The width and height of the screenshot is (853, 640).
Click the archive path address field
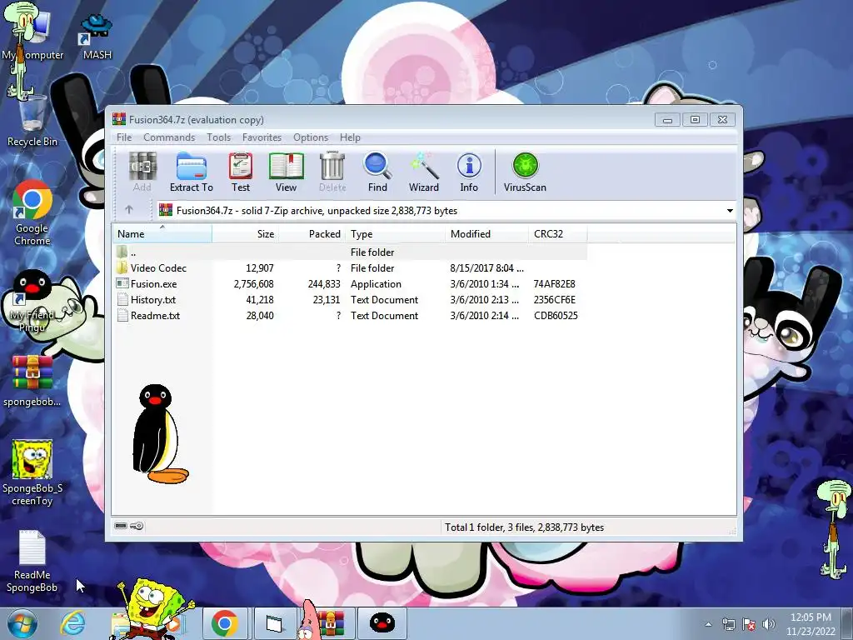click(x=446, y=211)
